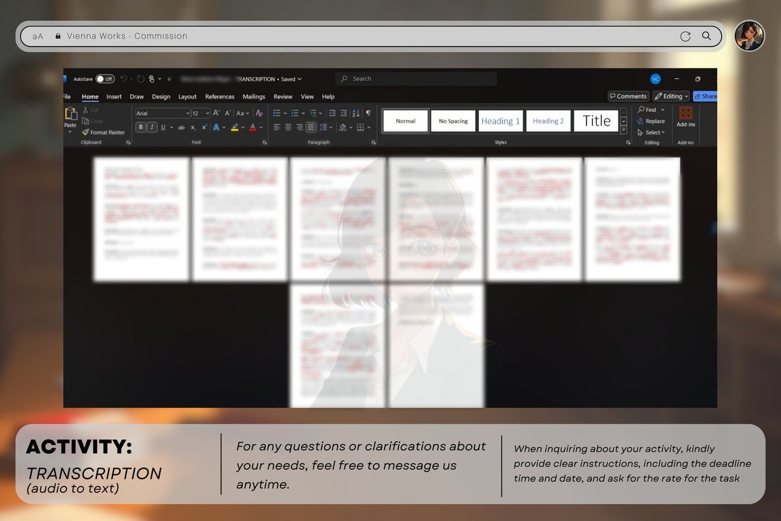Toggle Italic formatting
Viewport: 781px width, 521px height.
(152, 128)
